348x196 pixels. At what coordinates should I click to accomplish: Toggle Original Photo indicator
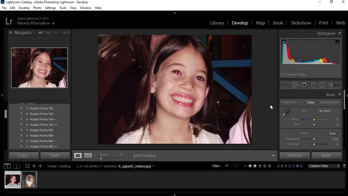[x=283, y=75]
